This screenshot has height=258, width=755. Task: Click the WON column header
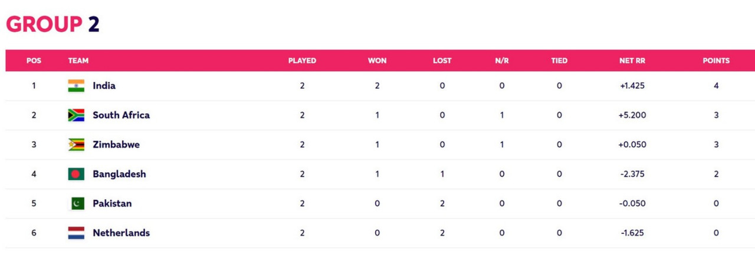click(377, 61)
